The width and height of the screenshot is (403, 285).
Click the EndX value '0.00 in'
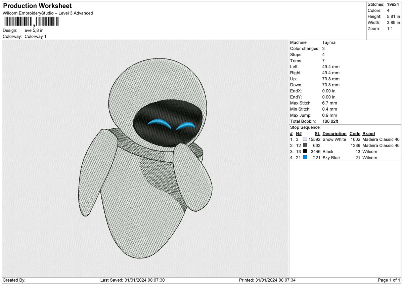(x=329, y=91)
